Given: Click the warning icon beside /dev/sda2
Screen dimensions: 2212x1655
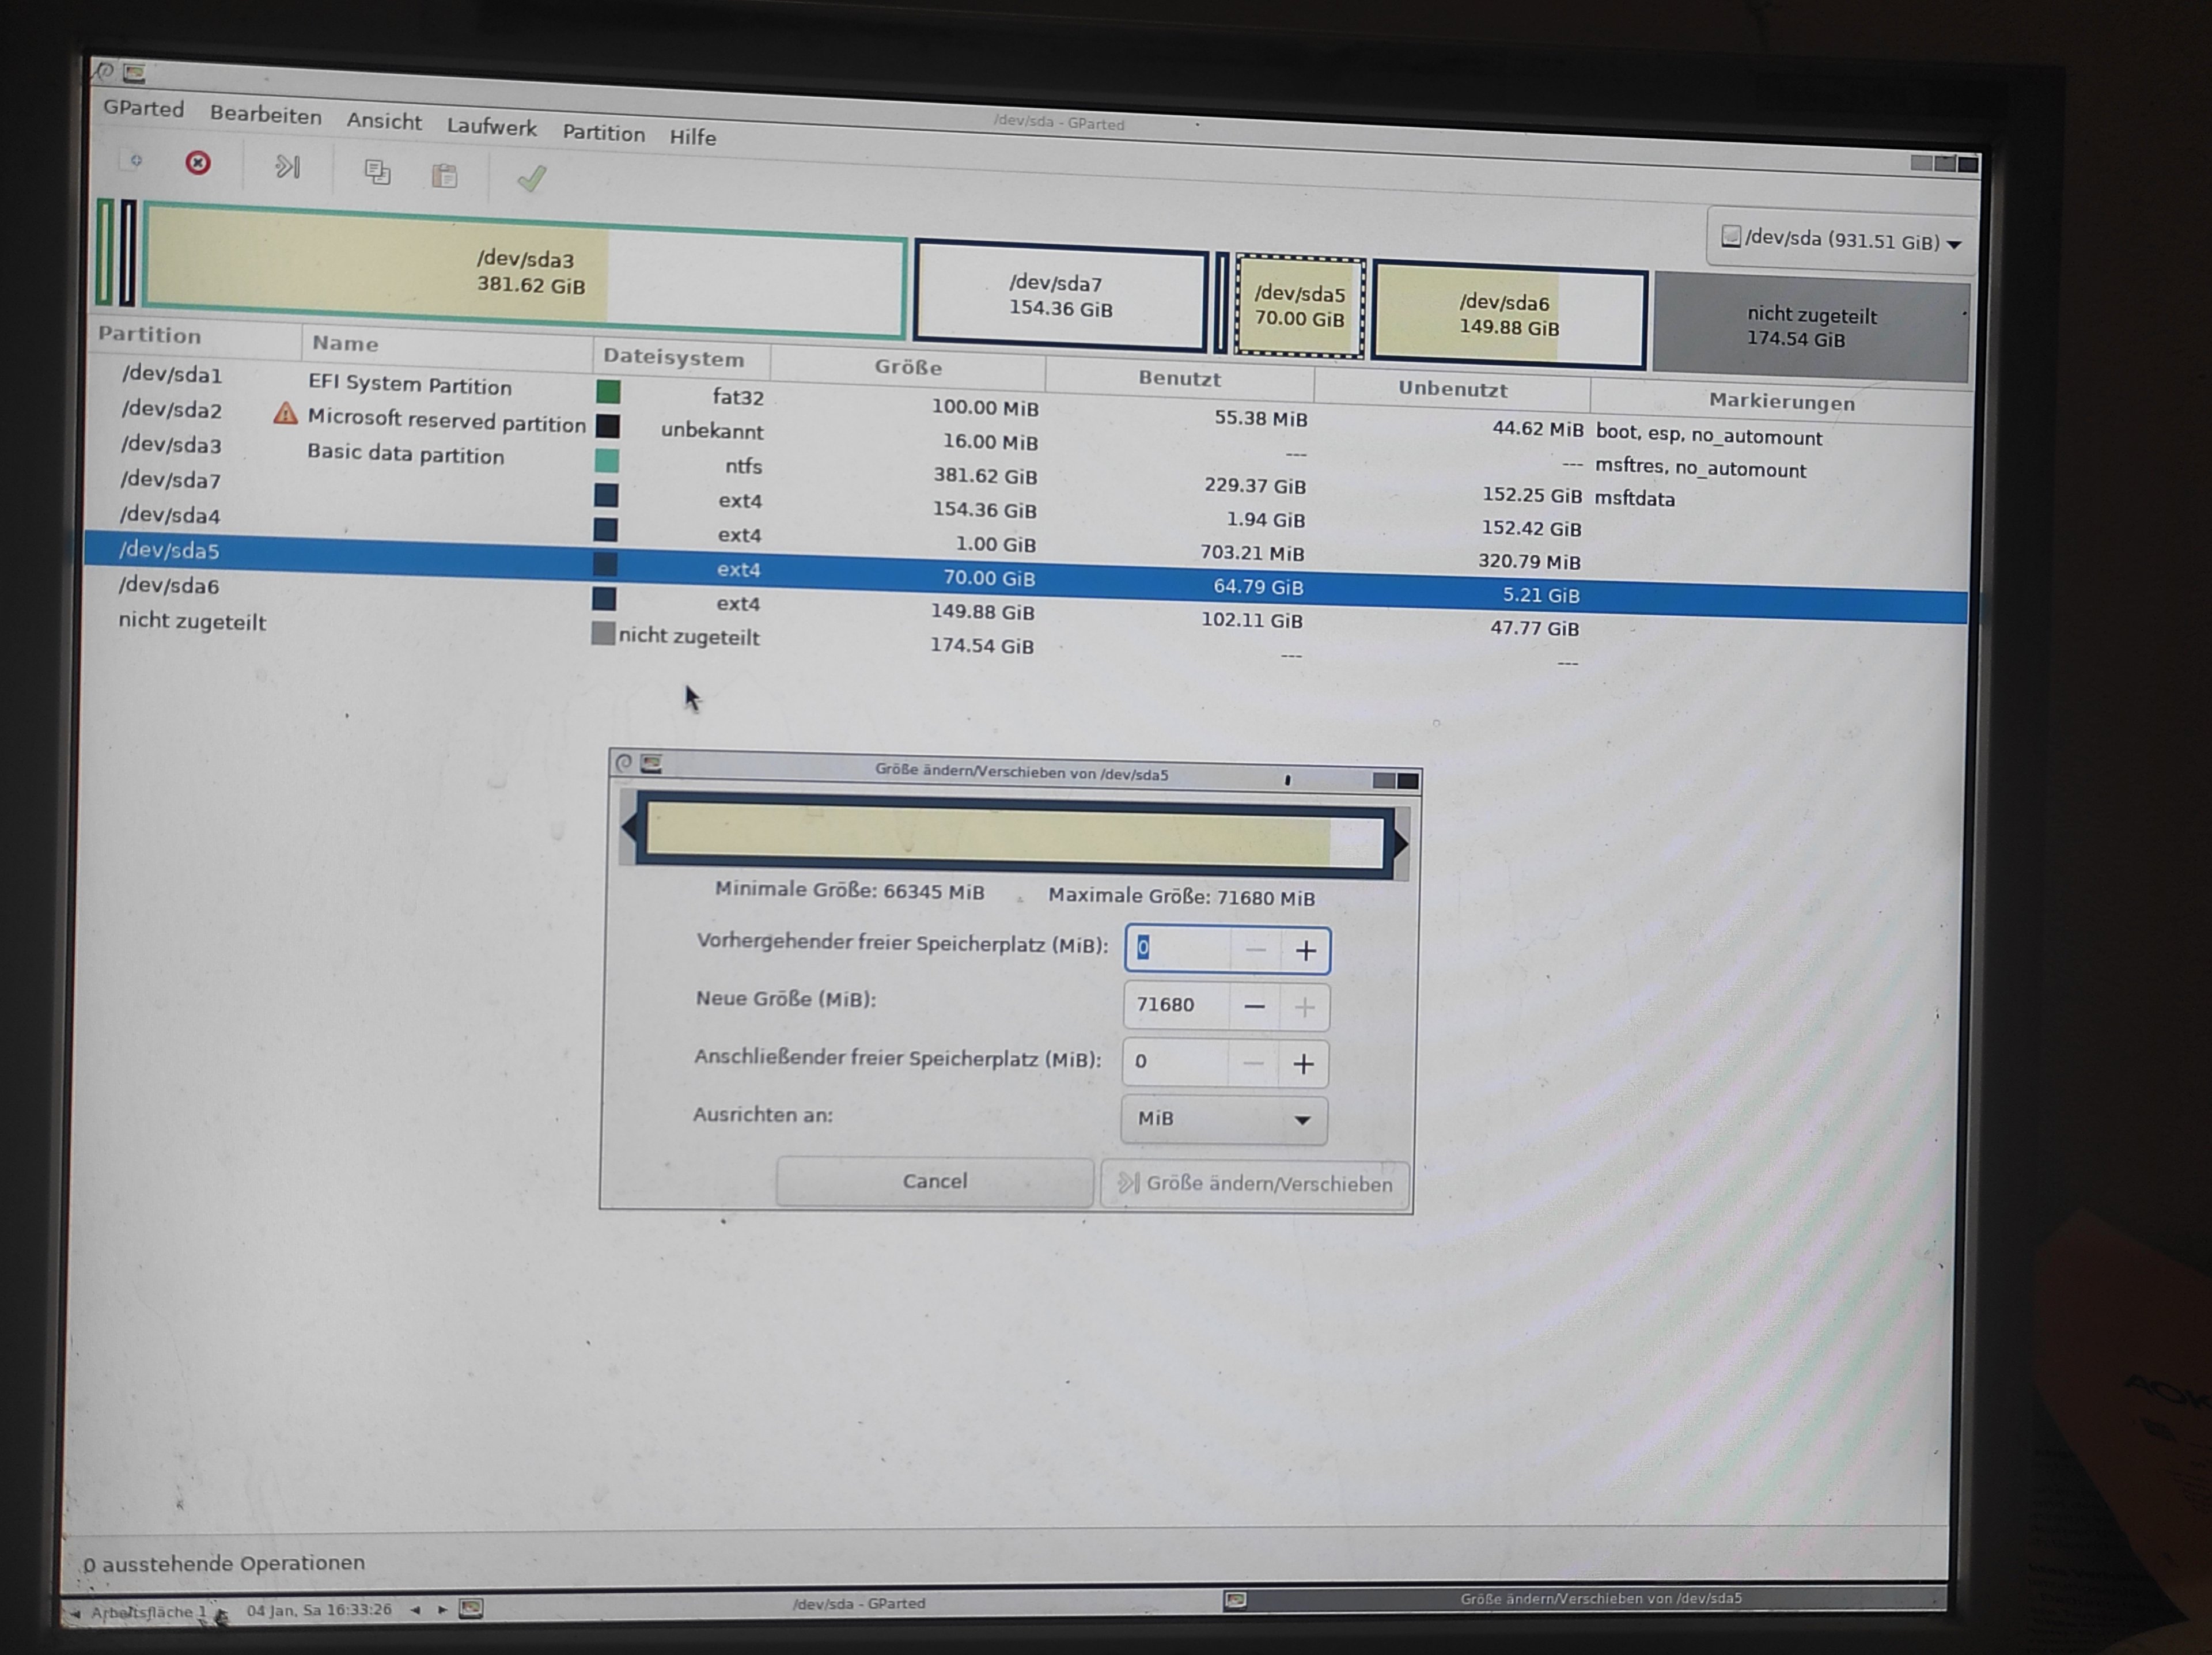Looking at the screenshot, I should [x=285, y=414].
